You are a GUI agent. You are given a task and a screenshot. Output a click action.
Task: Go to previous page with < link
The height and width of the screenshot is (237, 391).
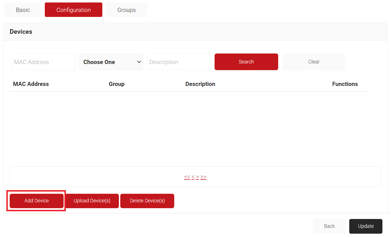pos(193,177)
